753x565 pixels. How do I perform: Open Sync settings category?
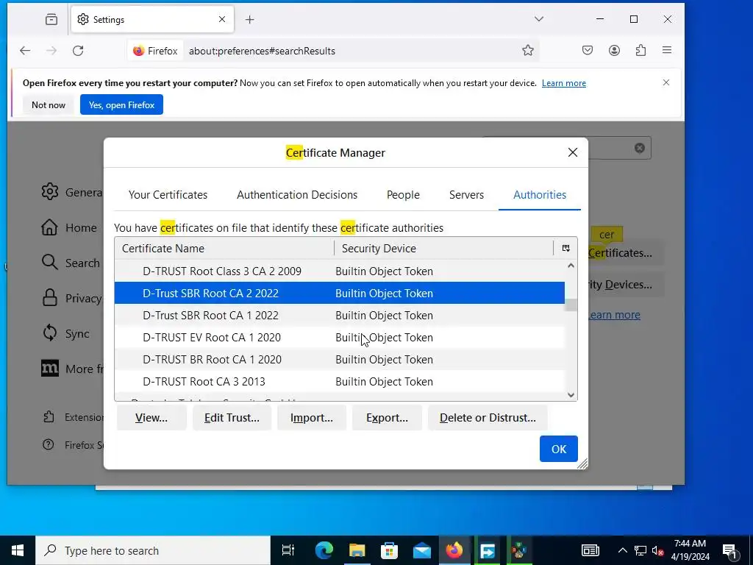[65, 333]
